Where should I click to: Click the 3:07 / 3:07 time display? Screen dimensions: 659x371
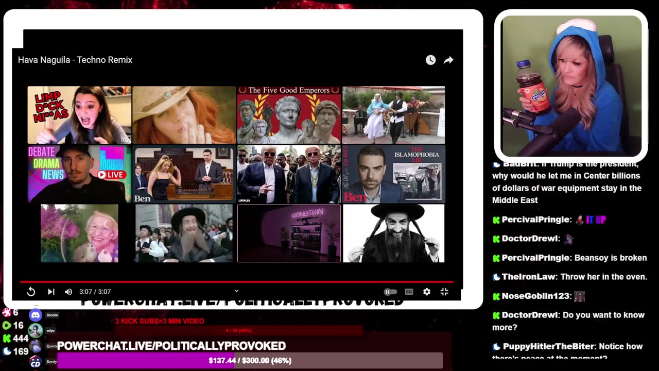95,292
